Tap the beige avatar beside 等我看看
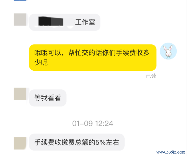Image resolution: width=187 pixels, height=156 pixels. click(x=20, y=94)
